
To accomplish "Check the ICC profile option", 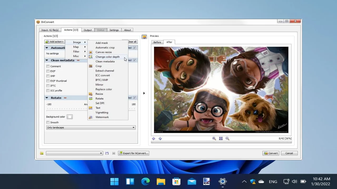I will point(48,91).
